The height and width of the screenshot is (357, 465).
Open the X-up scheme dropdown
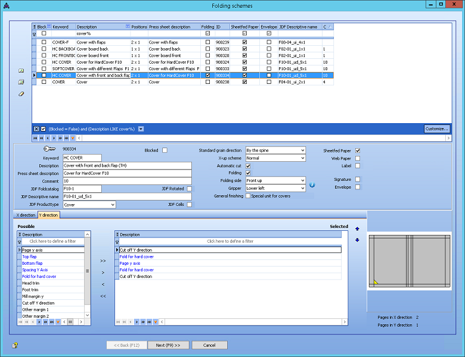pyautogui.click(x=302, y=158)
